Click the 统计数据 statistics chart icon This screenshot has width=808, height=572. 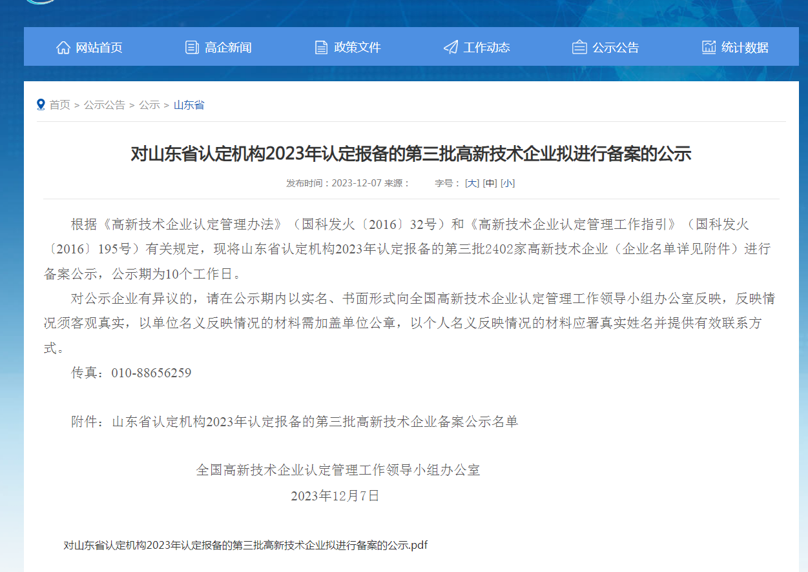(x=709, y=46)
